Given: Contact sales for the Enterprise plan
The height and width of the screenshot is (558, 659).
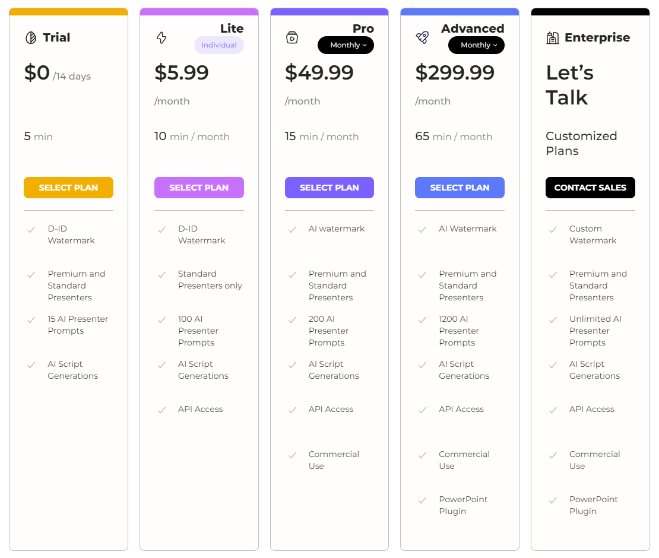Looking at the screenshot, I should pos(590,188).
